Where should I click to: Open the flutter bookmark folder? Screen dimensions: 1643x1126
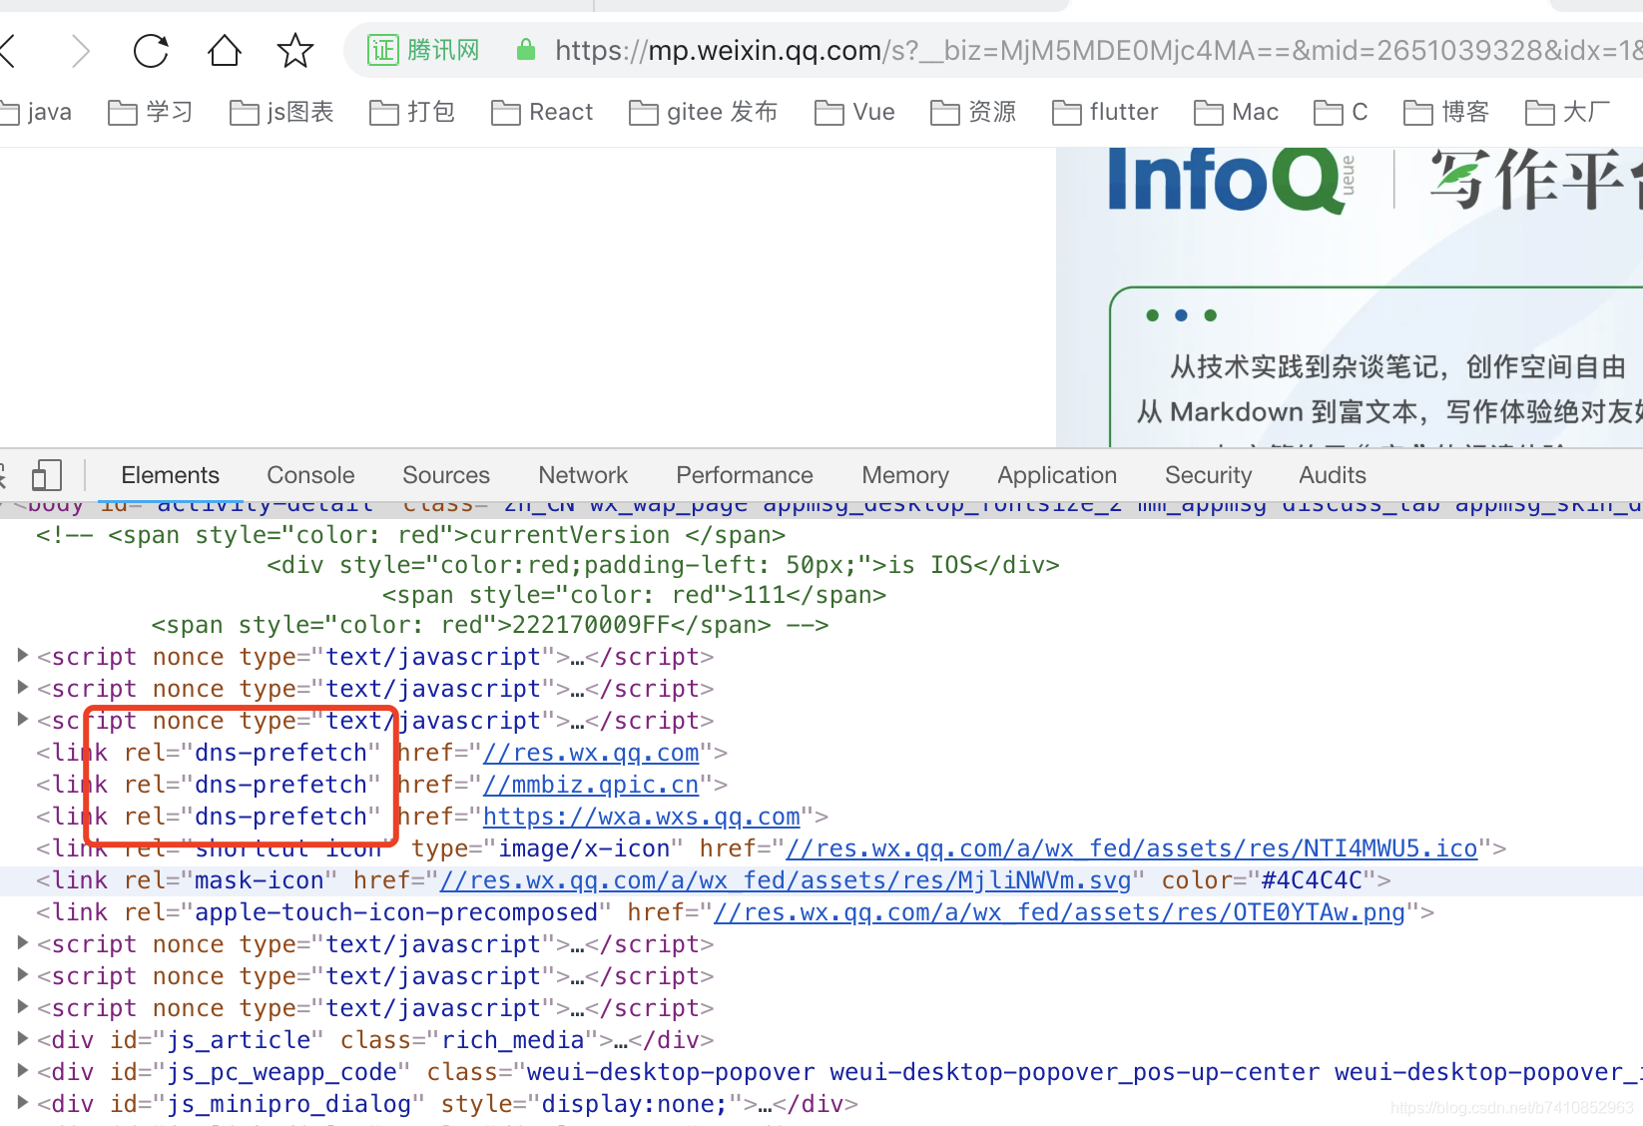pyautogui.click(x=1105, y=112)
